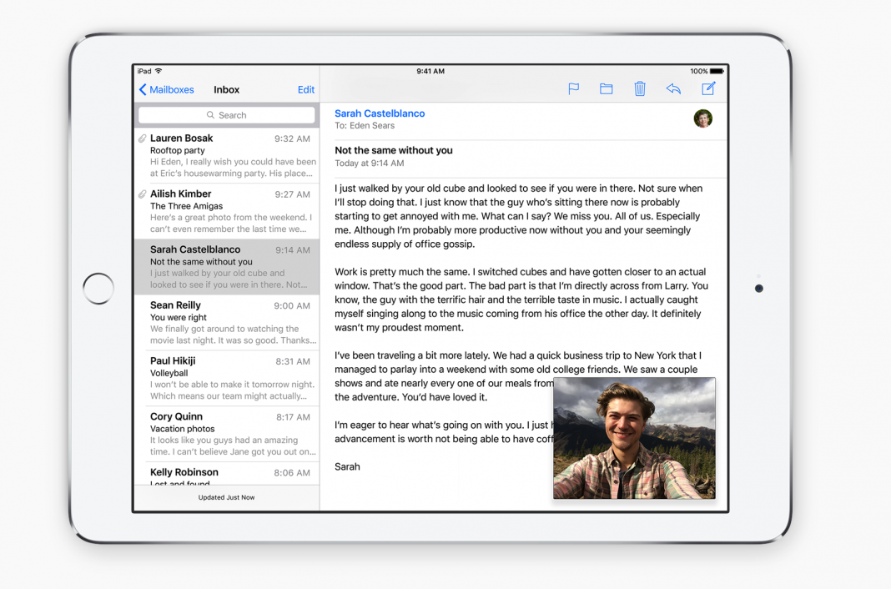
Task: Tap the paperclip icon on Lauren Bosak's email
Action: 142,138
